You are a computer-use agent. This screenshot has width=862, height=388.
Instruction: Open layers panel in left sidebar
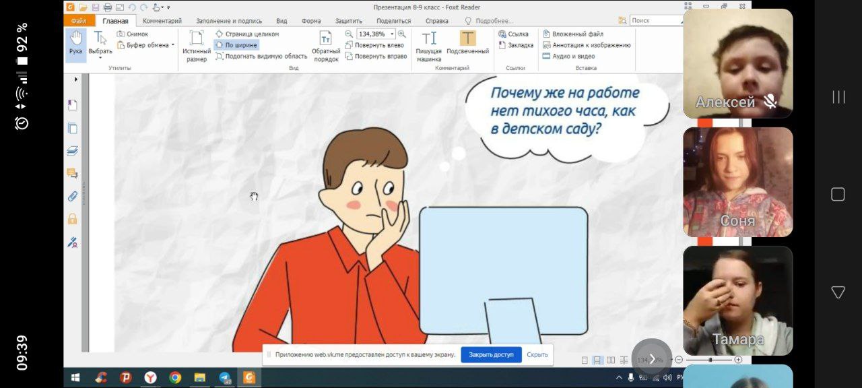coord(72,151)
